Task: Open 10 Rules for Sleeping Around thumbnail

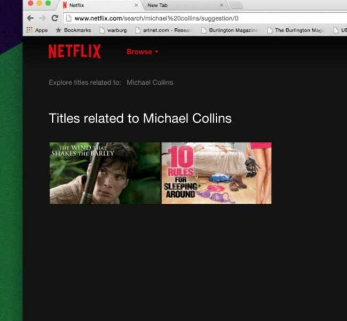Action: 216,173
